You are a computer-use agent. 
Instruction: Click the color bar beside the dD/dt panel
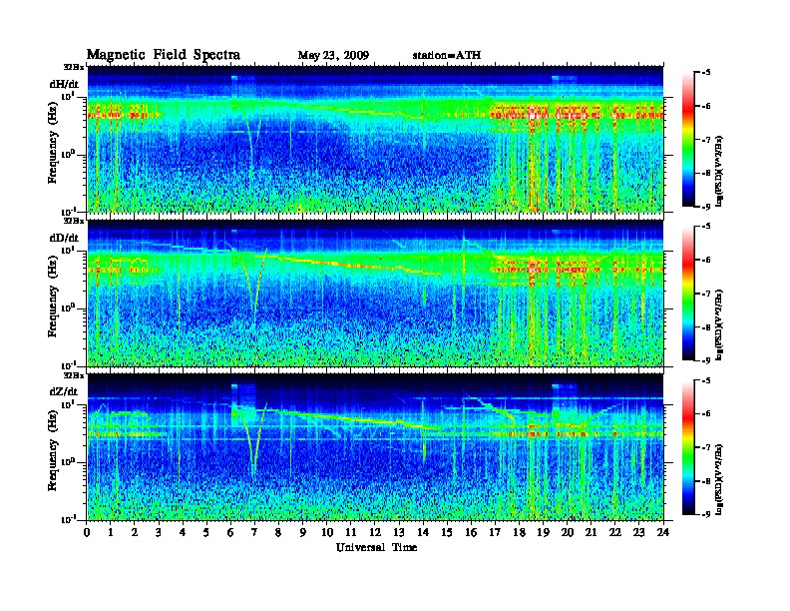click(x=688, y=294)
